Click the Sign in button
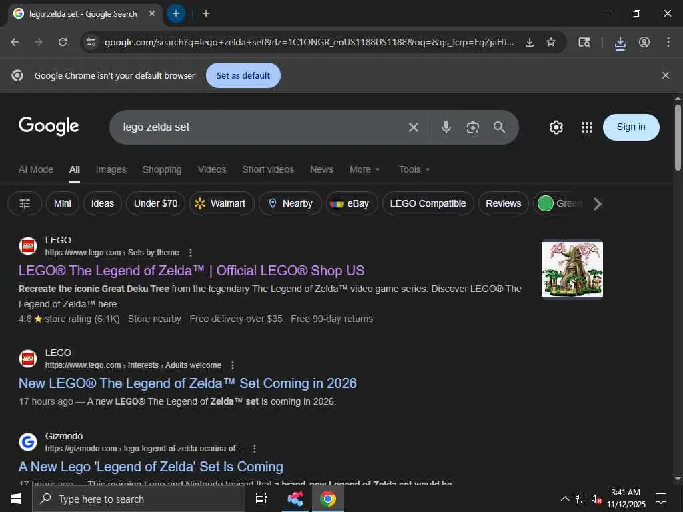This screenshot has width=683, height=512. (631, 127)
